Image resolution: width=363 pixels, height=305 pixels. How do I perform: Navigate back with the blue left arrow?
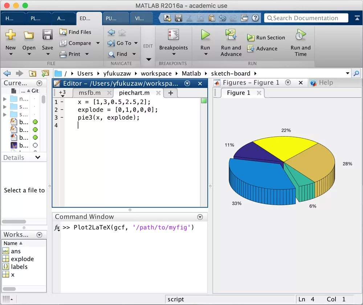click(111, 32)
